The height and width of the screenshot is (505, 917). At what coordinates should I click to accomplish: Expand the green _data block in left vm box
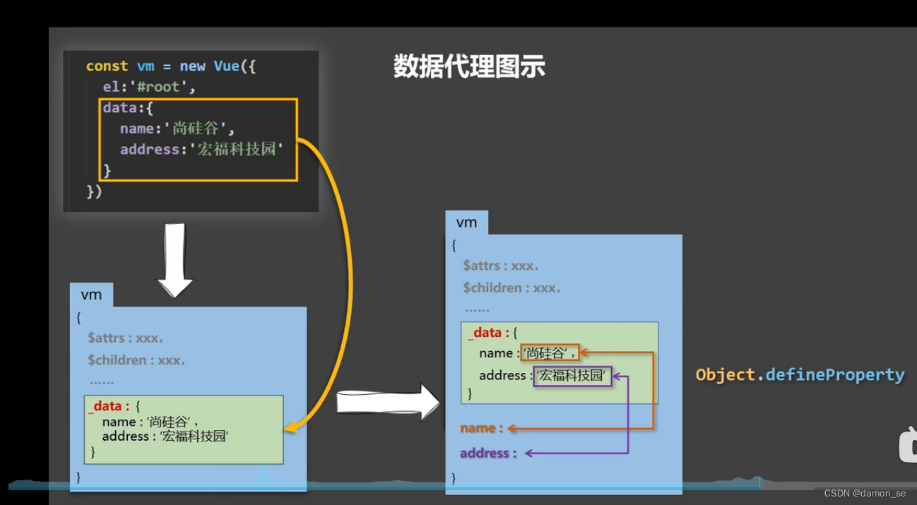[x=182, y=429]
